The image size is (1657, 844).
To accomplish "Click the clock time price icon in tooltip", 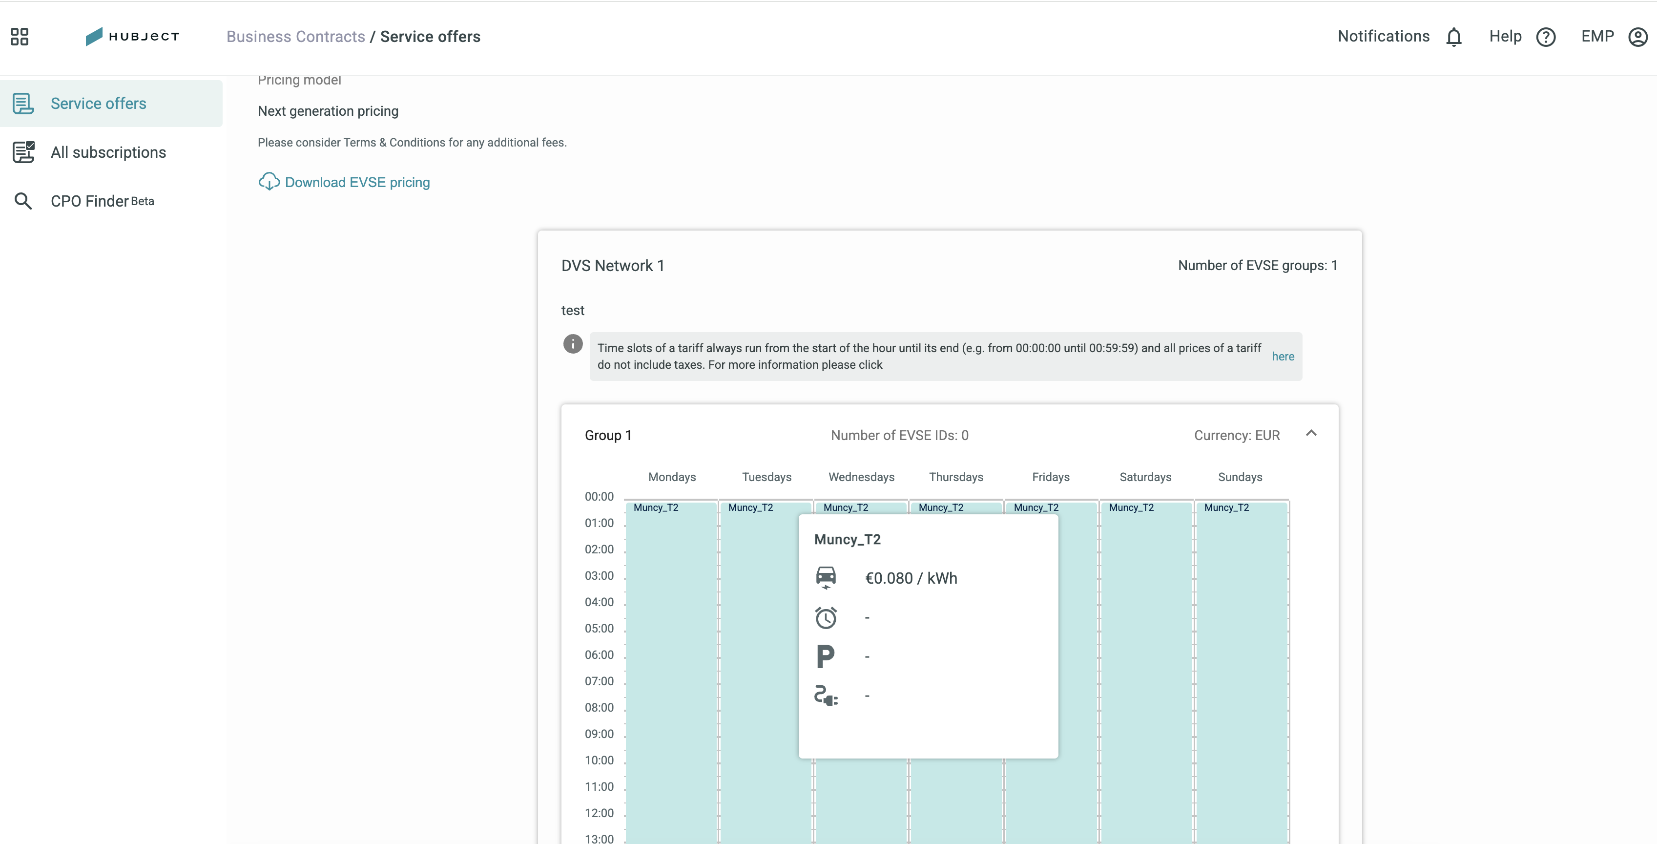I will pos(826,617).
